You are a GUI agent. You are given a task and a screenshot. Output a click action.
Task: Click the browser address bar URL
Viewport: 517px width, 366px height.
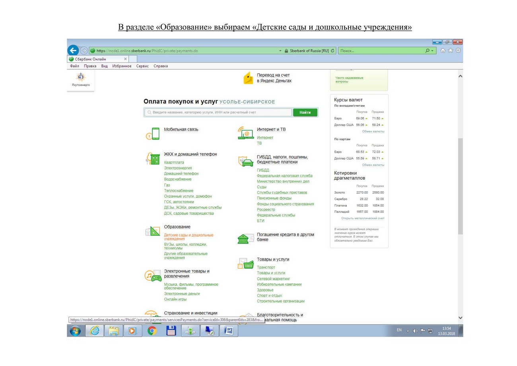point(147,51)
